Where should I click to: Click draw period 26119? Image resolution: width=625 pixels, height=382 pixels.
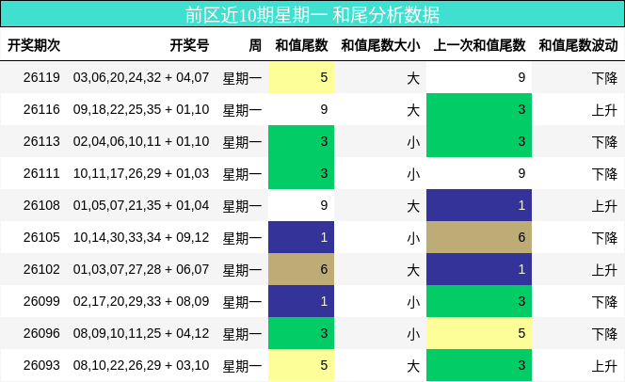point(41,77)
